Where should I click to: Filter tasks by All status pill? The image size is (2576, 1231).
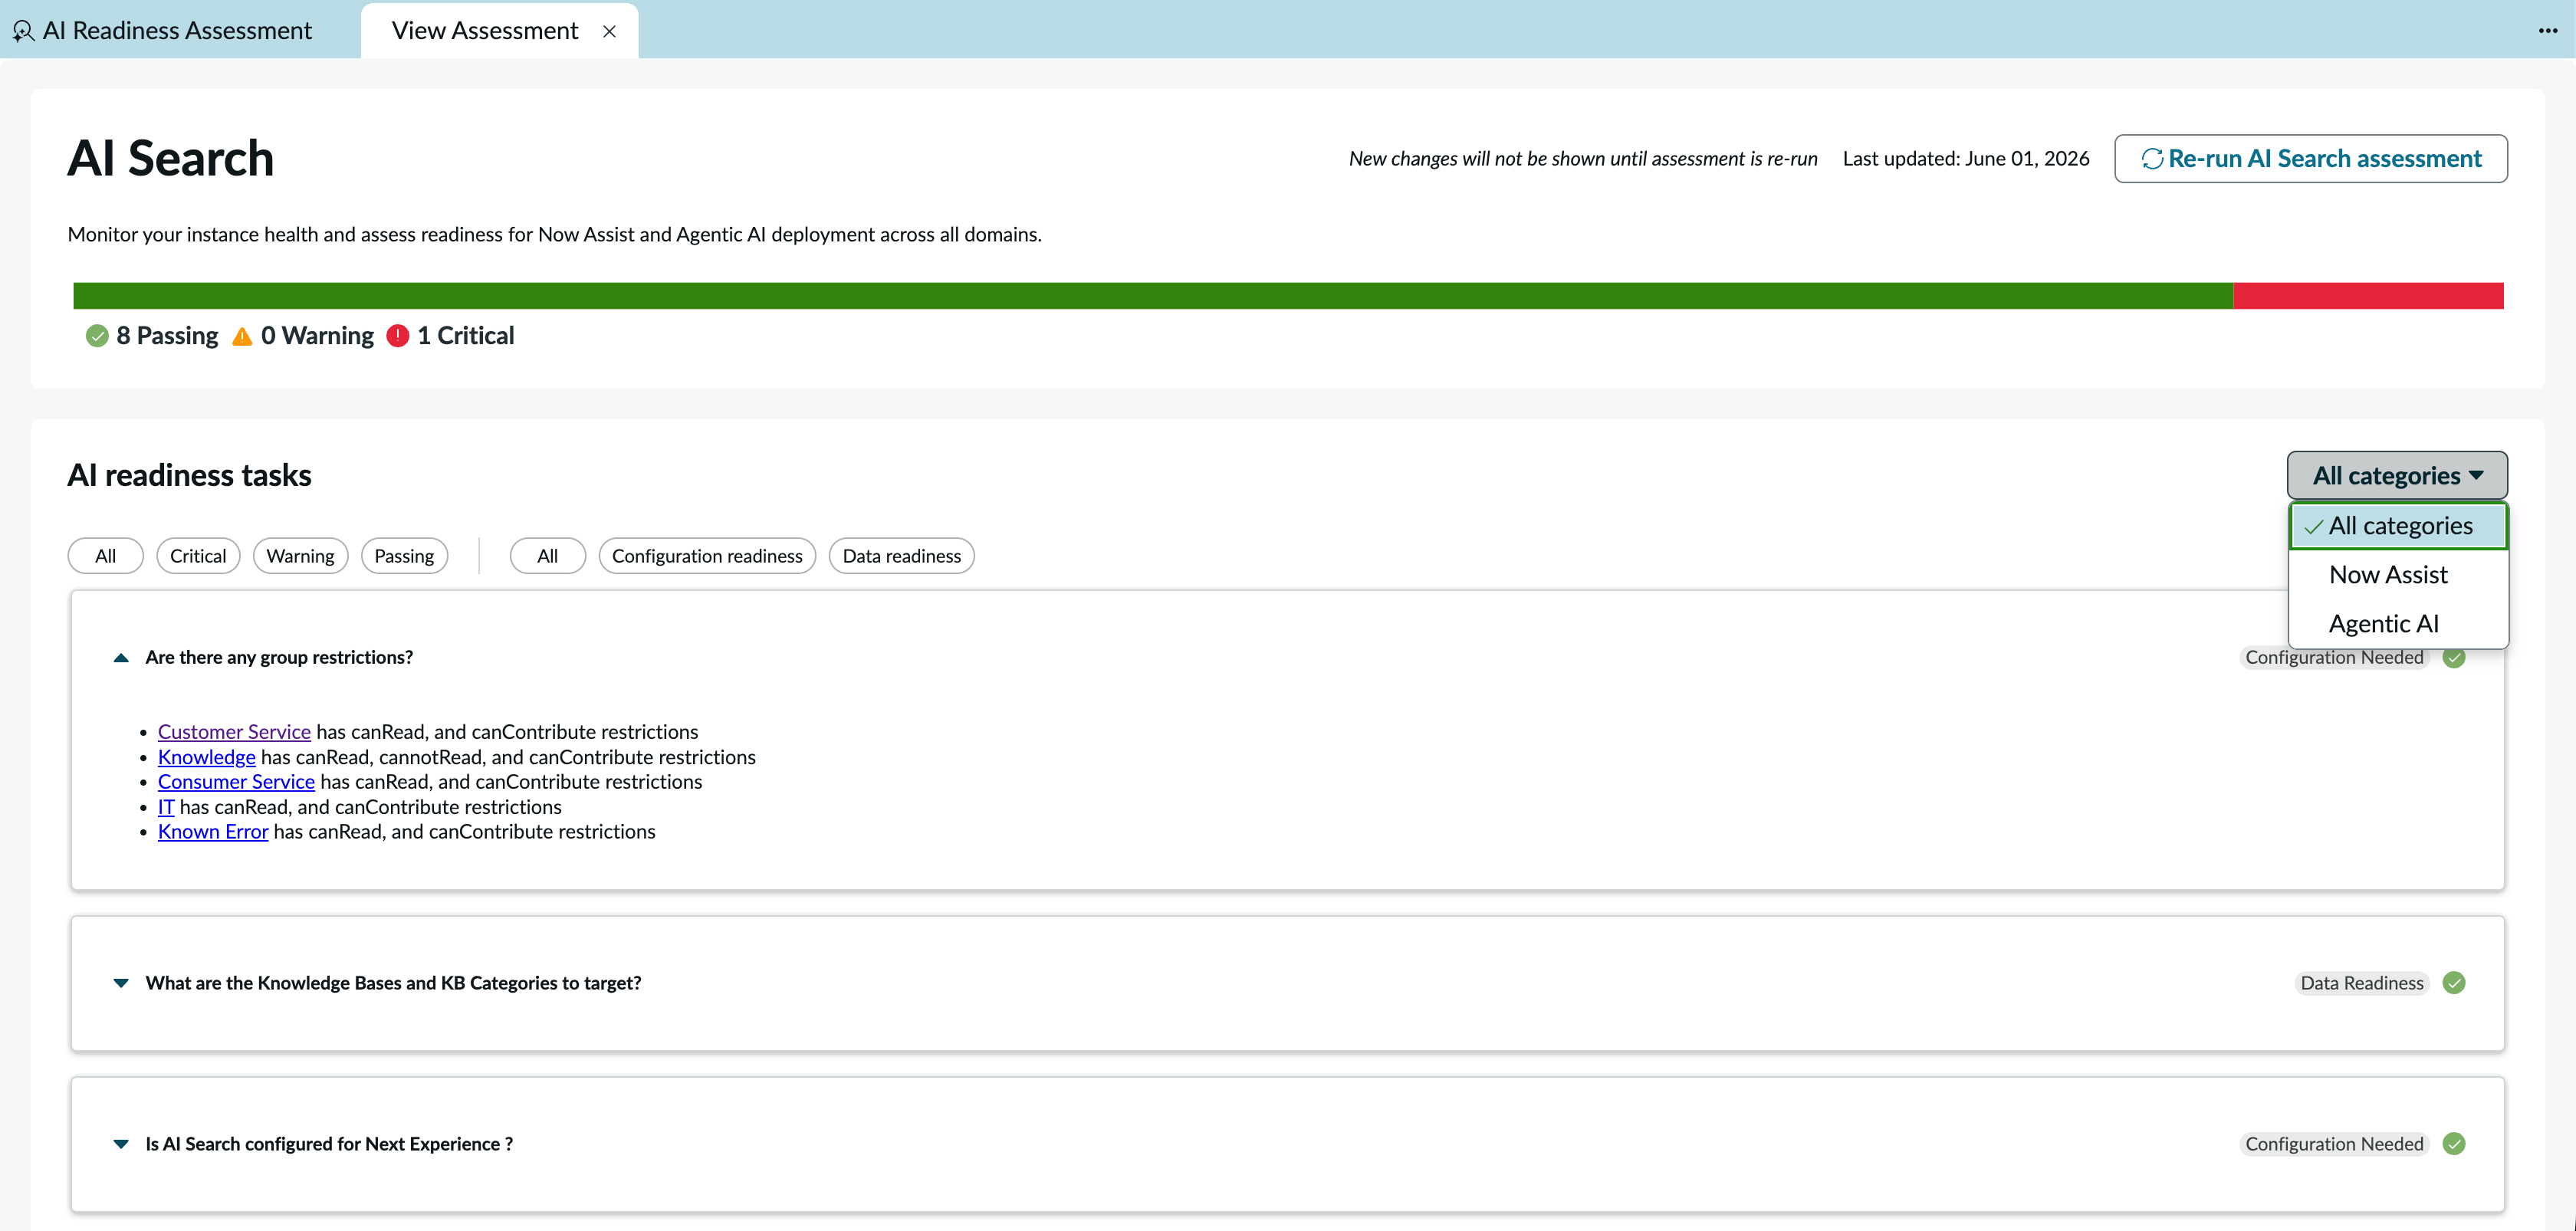coord(106,556)
